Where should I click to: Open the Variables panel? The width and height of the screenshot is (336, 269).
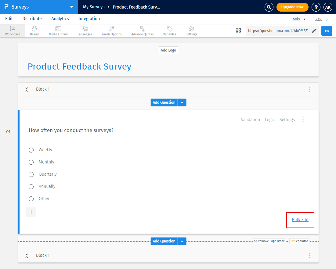pyautogui.click(x=169, y=30)
